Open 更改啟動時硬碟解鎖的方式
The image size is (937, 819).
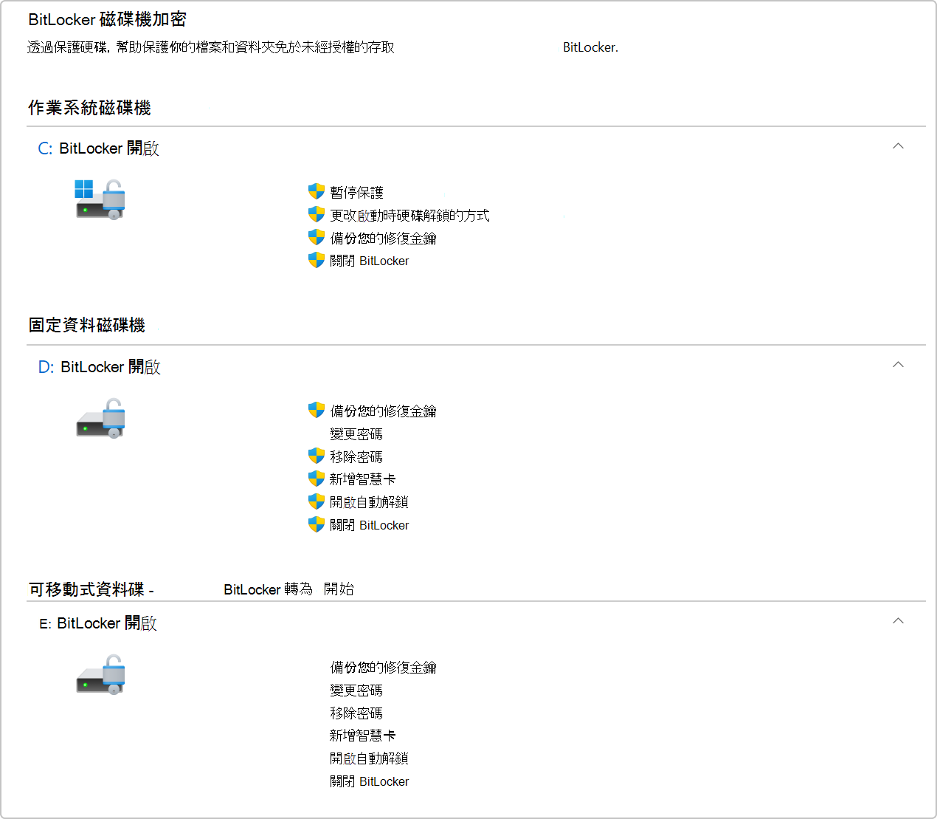409,216
